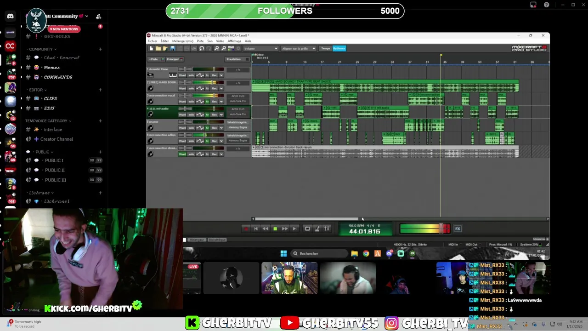Click the Rechercher search box in streamed taskbar

[319, 253]
